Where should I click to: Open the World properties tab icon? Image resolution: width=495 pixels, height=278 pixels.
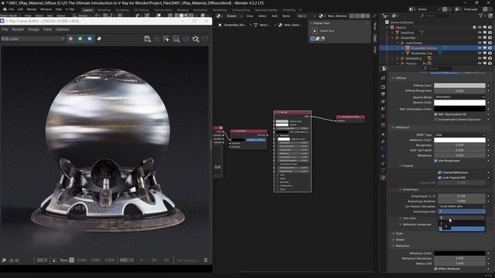[x=383, y=116]
